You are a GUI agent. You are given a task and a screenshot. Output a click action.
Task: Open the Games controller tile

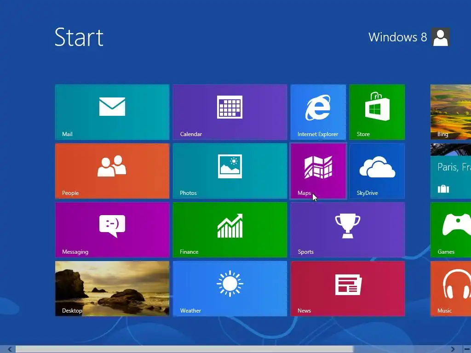point(451,230)
